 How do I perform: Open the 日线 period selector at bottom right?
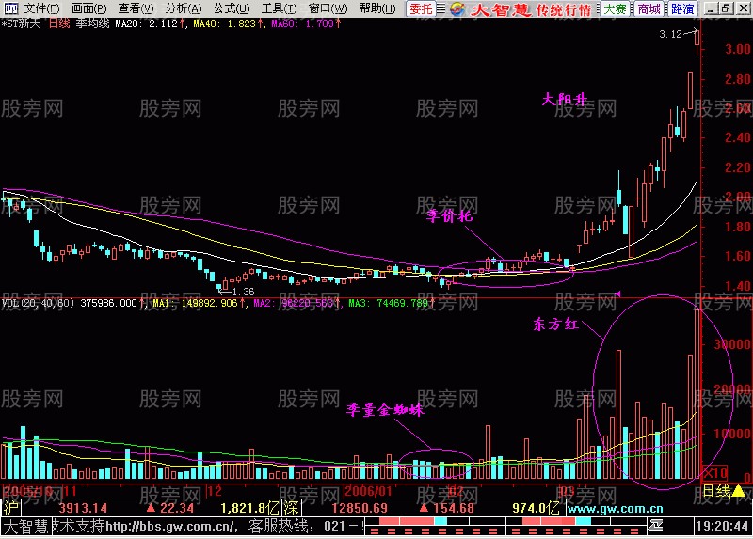coord(716,490)
